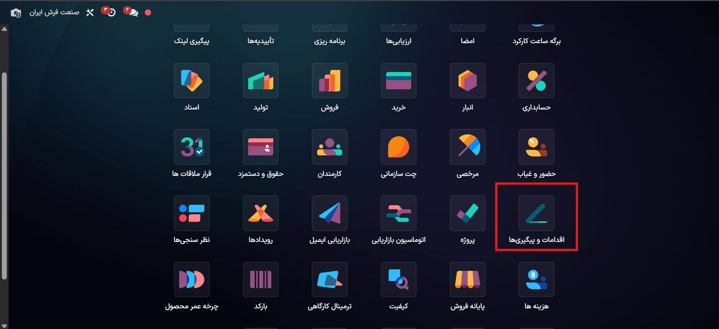Click the صنعت فرش ایران company name
Viewport: 719px width, 329px height.
pos(54,12)
